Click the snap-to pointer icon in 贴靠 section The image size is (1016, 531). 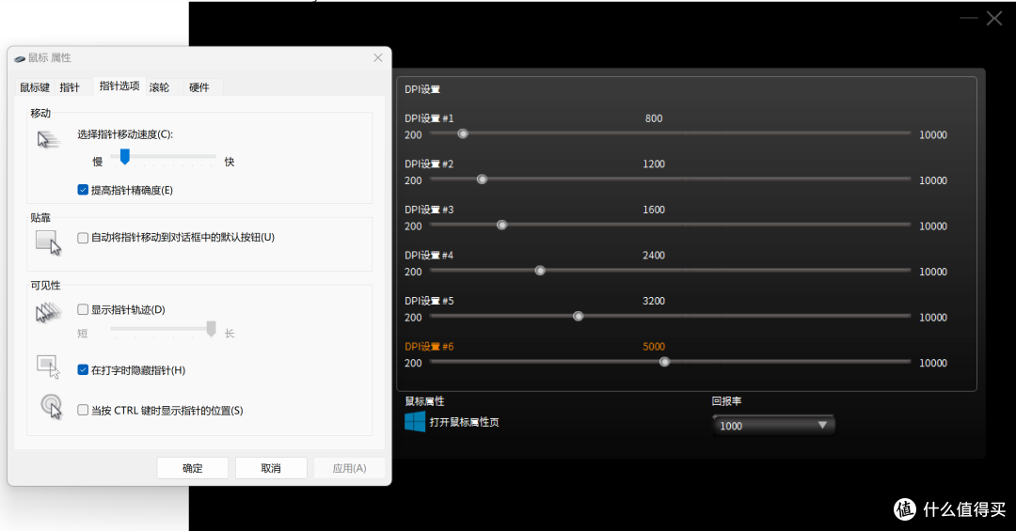(49, 243)
